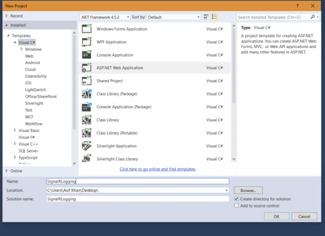This screenshot has width=325, height=236.
Task: Click link to find templates online
Action: coord(157,169)
